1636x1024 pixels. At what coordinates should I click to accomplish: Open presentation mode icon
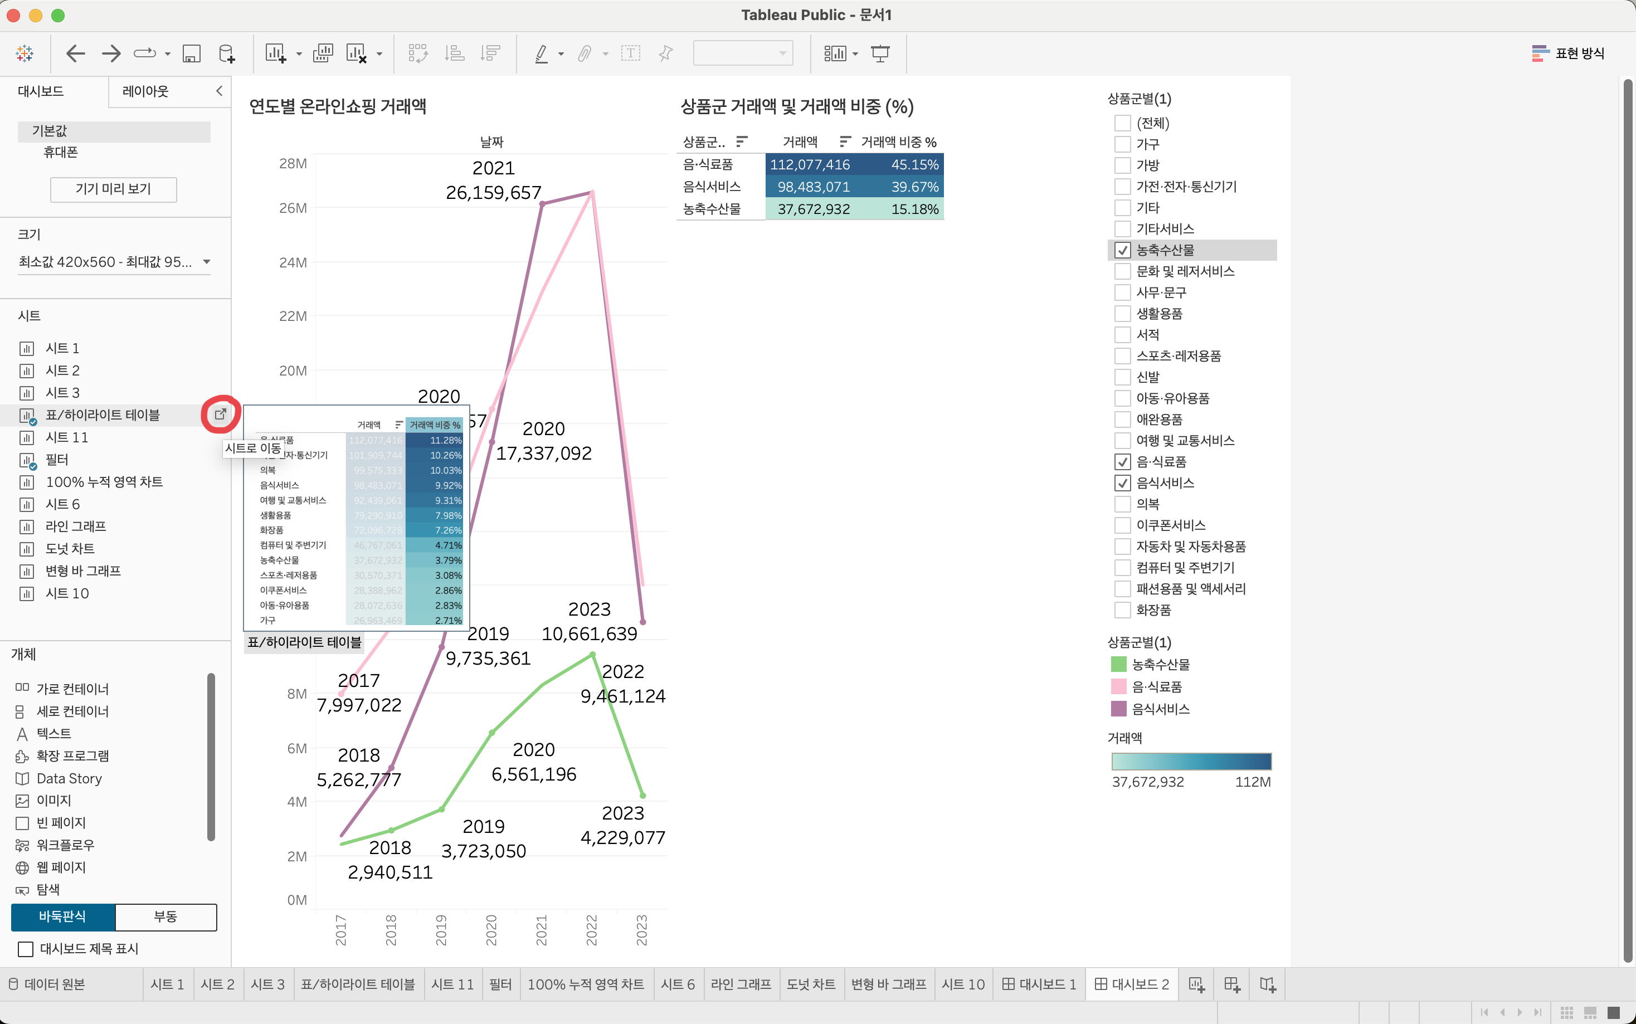pos(880,53)
